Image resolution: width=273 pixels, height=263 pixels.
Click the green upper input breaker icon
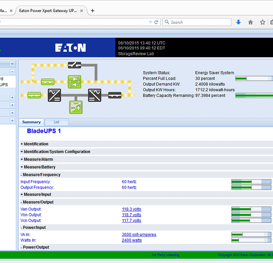click(48, 81)
